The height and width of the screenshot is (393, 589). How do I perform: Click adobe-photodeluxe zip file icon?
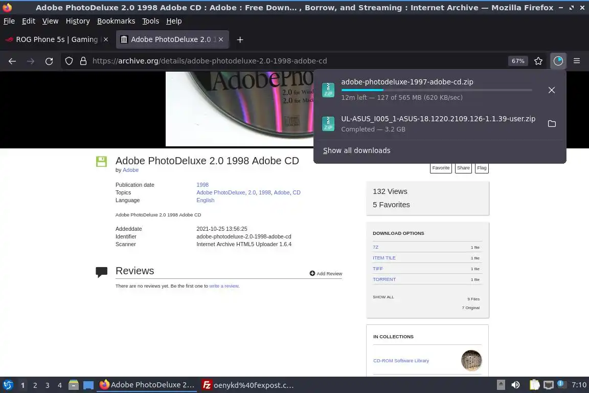[328, 90]
